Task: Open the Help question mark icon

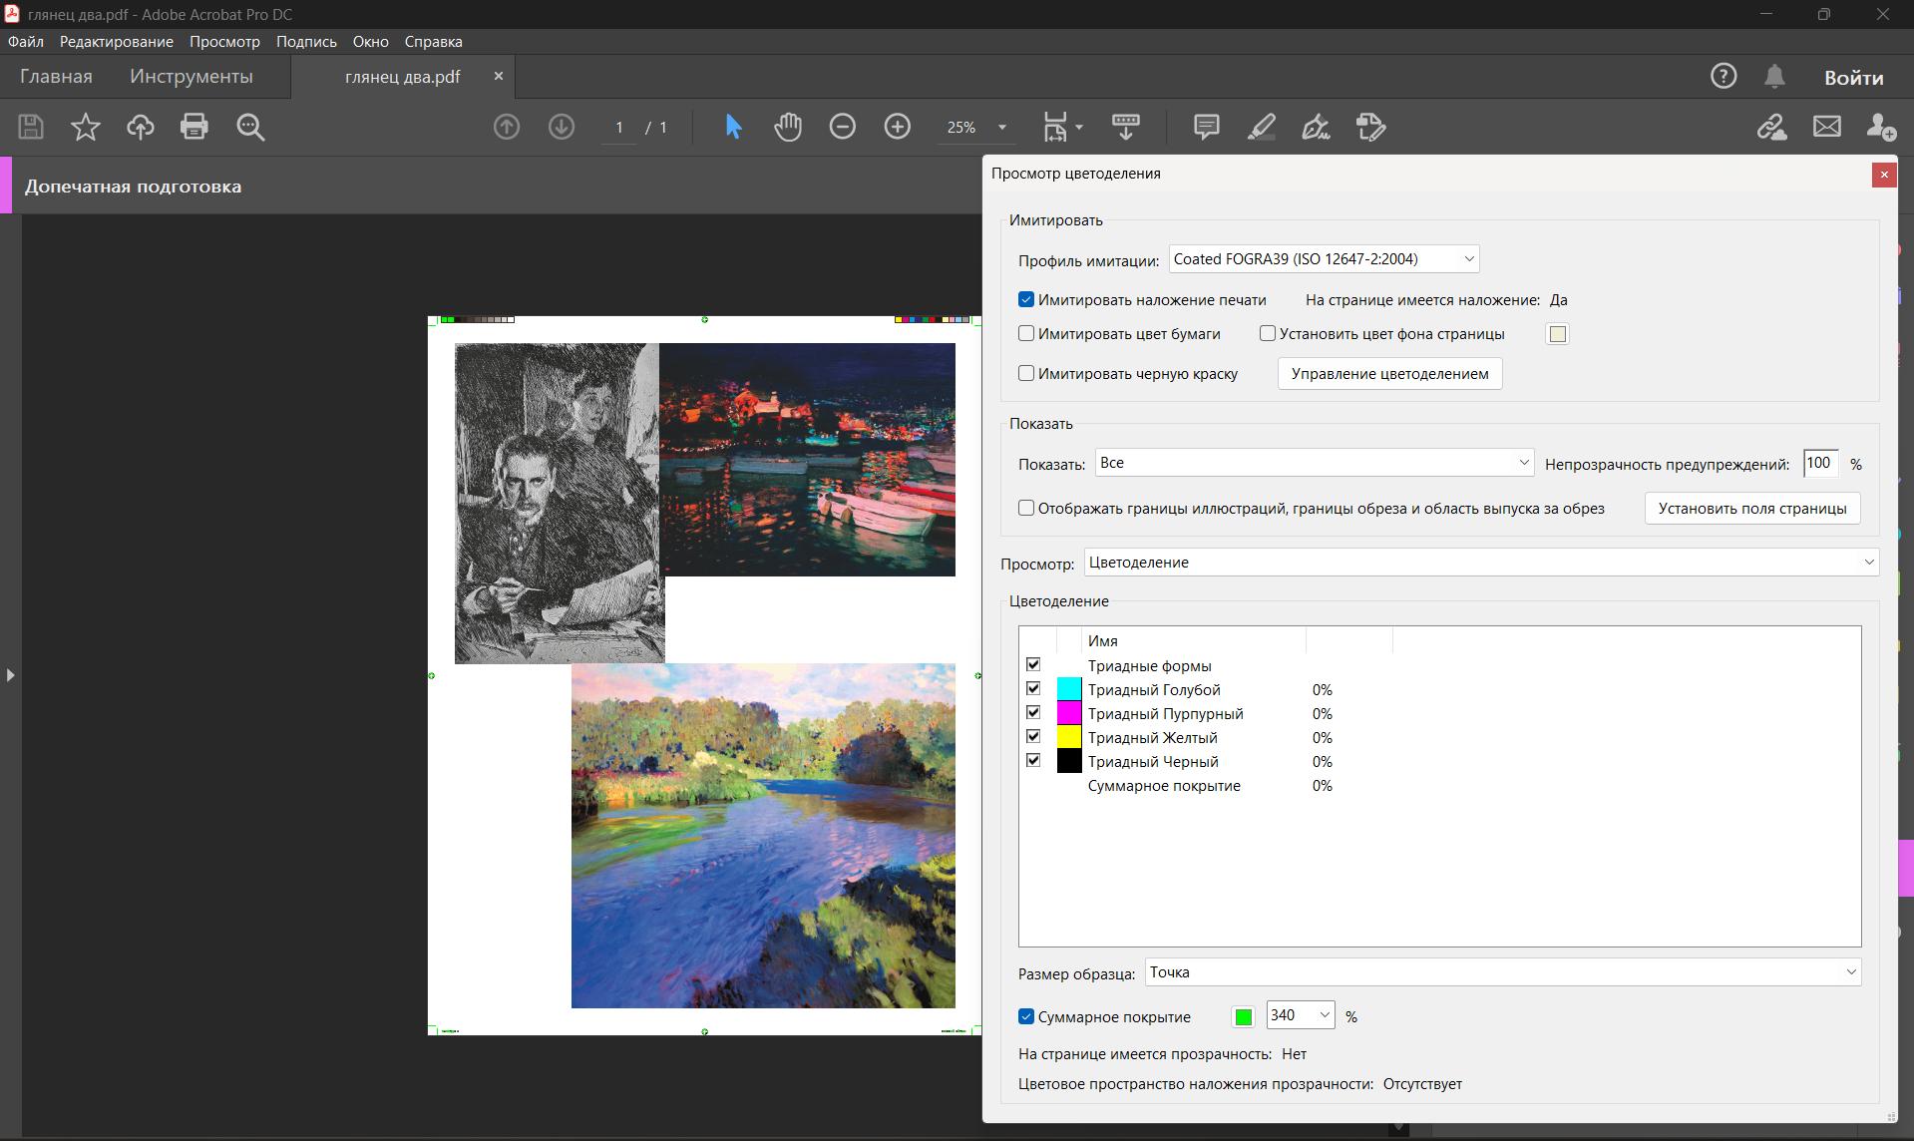Action: 1723,77
